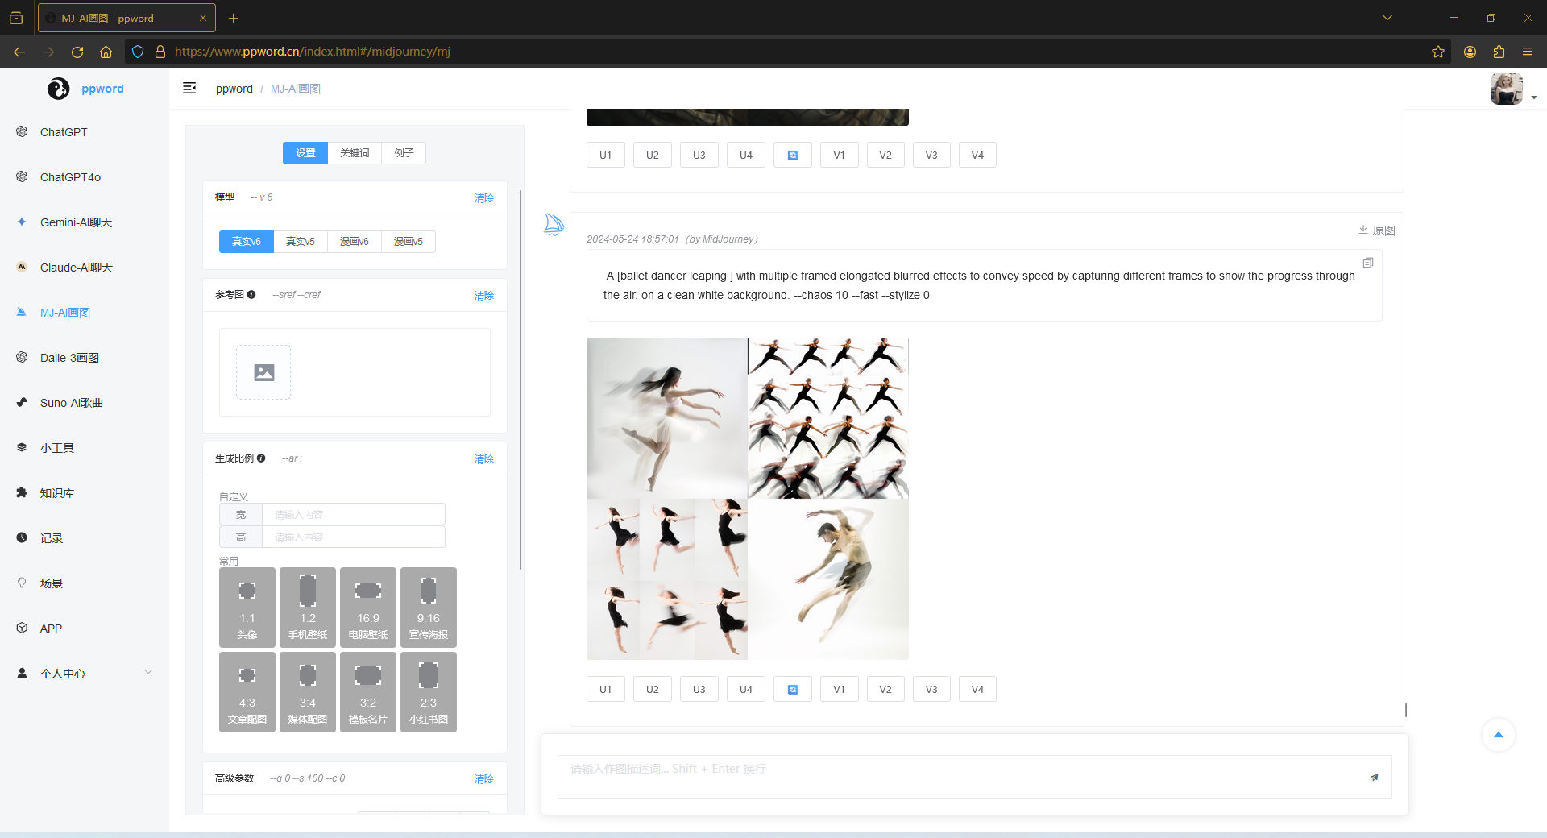Clear the 生成比例 setting
The image size is (1547, 838).
point(484,459)
